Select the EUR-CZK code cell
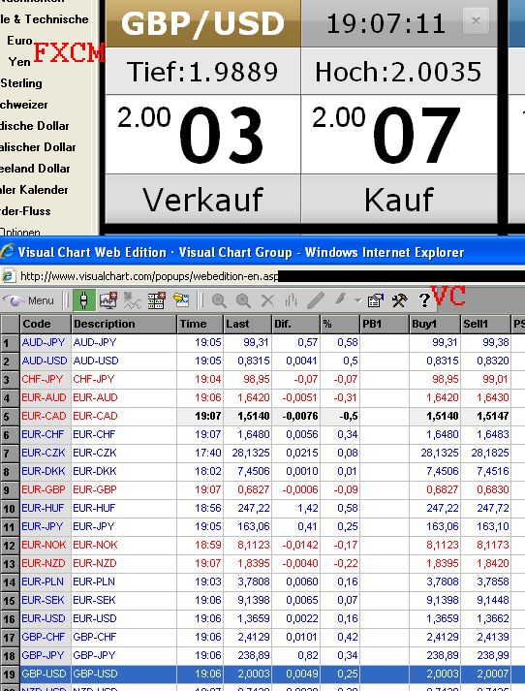This screenshot has width=525, height=691. point(45,453)
